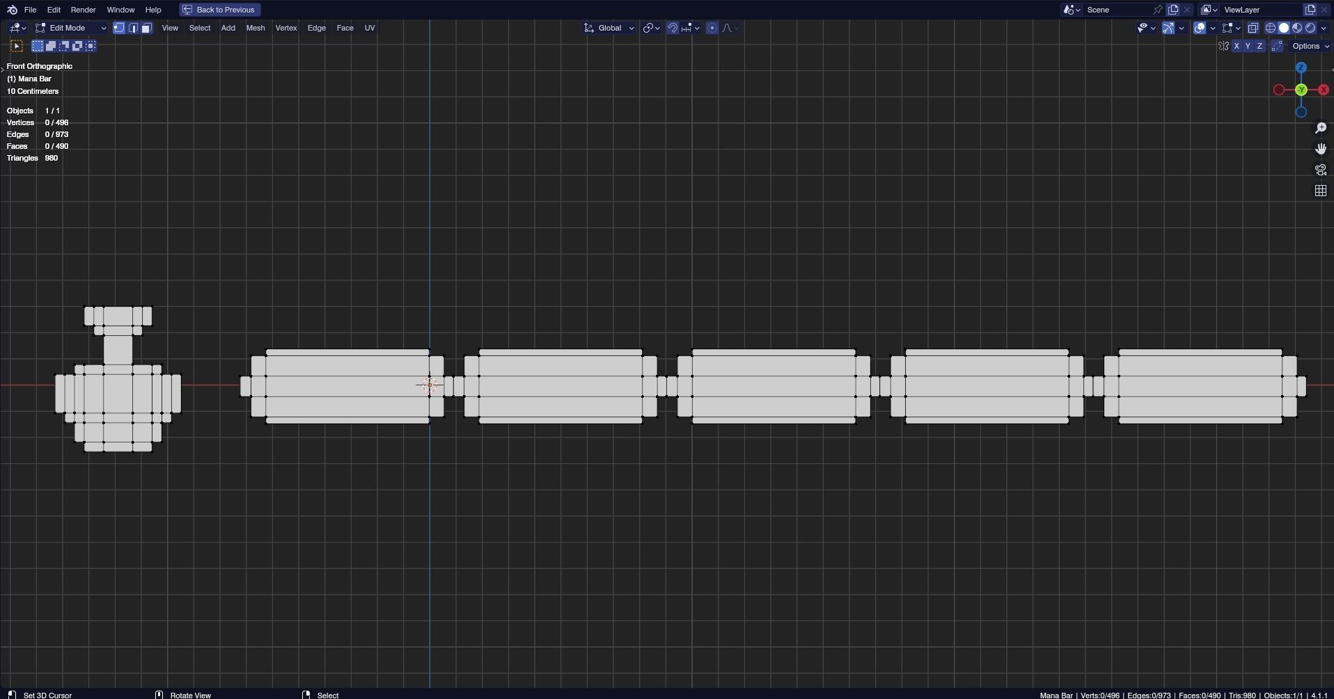Browse scenes dropdown icon
Screen dimensions: 1334x699
click(1072, 10)
